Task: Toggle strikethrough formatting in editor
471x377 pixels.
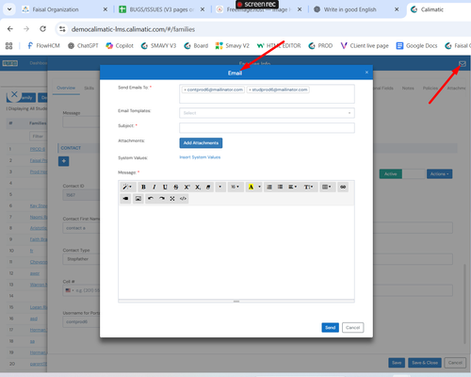Action: 176,187
